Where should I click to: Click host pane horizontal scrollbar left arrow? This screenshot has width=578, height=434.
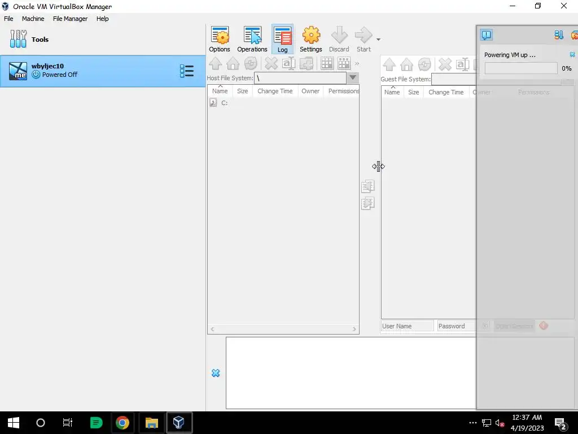(212, 329)
